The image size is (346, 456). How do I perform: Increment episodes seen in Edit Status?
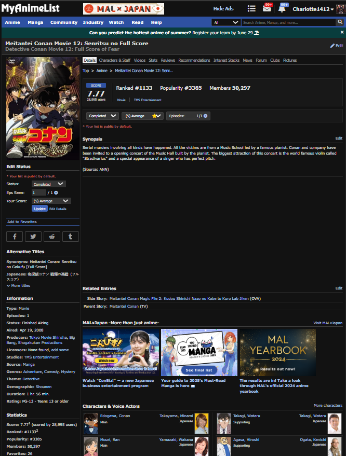pos(56,192)
